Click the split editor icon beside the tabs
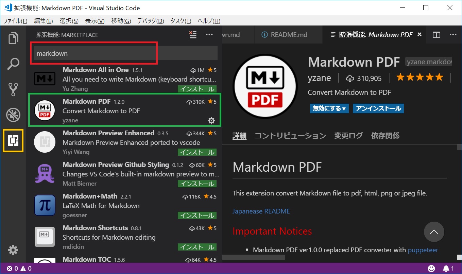Viewport: 462px width, 274px height. [436, 34]
